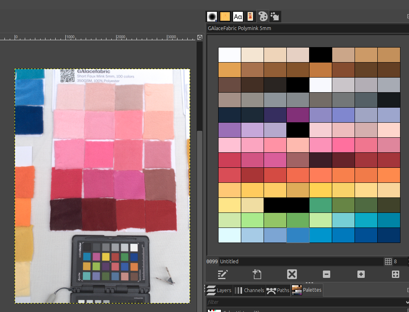Click the zoom all palette icon
409x312 pixels.
click(x=396, y=274)
